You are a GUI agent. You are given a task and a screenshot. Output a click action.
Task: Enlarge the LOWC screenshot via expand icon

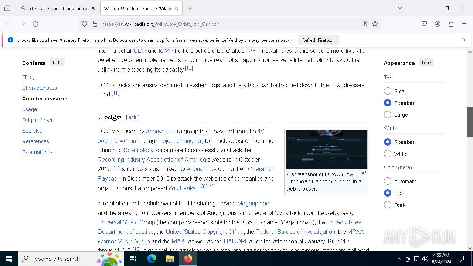coord(364,172)
